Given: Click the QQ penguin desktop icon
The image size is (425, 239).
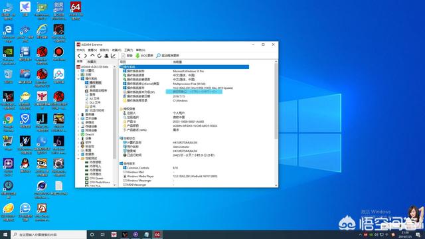Looking at the screenshot, I should tap(25, 165).
